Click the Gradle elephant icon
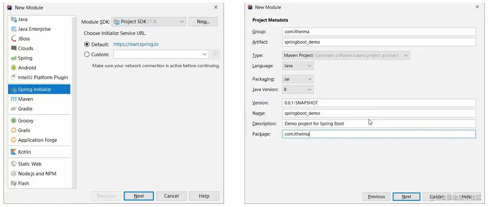488x207 pixels. pyautogui.click(x=14, y=109)
